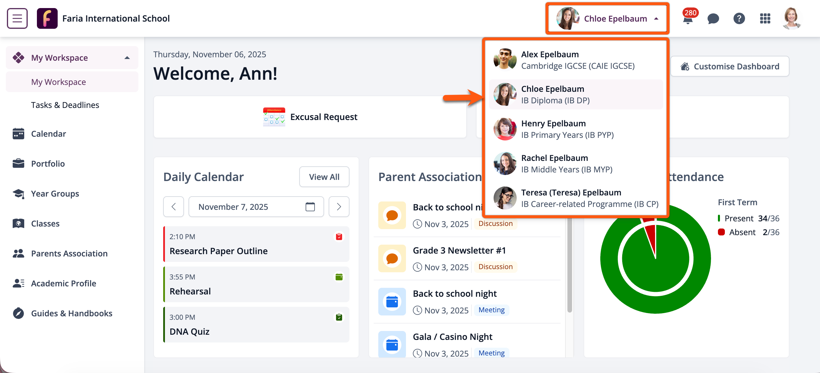Screen dimensions: 820x373
Task: Go to previous day in Daily Calendar
Action: [174, 207]
